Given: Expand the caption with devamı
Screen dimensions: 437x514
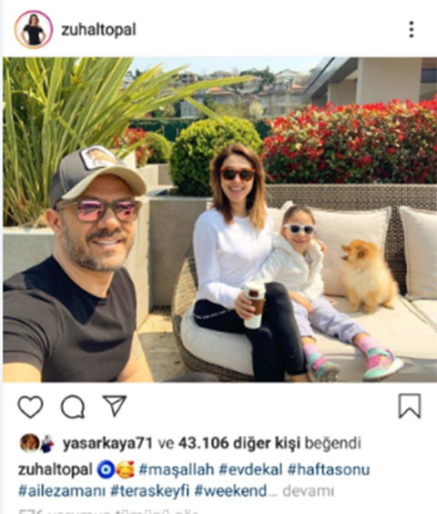Looking at the screenshot, I should pyautogui.click(x=308, y=491).
